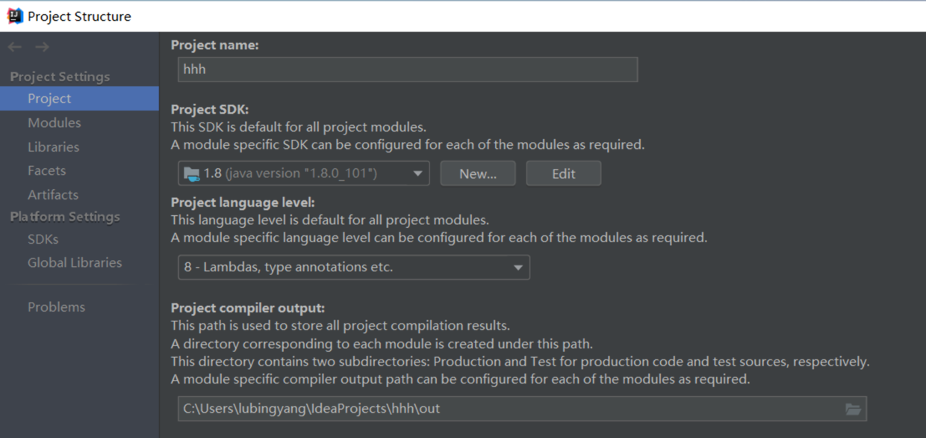926x438 pixels.
Task: Open SDKs under Platform Settings
Action: pos(43,239)
